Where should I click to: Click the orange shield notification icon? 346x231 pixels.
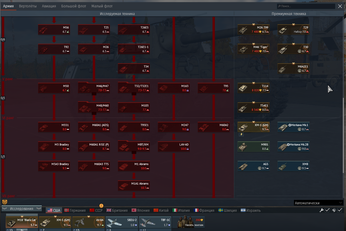tap(5, 202)
